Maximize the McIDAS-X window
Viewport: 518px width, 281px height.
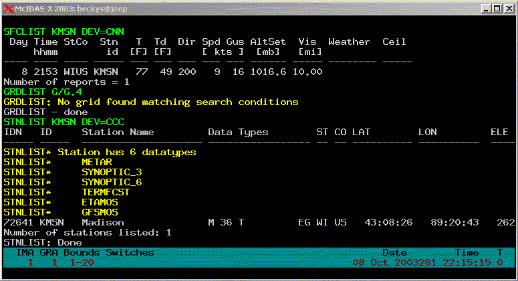(x=495, y=7)
